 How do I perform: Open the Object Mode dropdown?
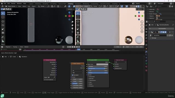tap(11, 6)
